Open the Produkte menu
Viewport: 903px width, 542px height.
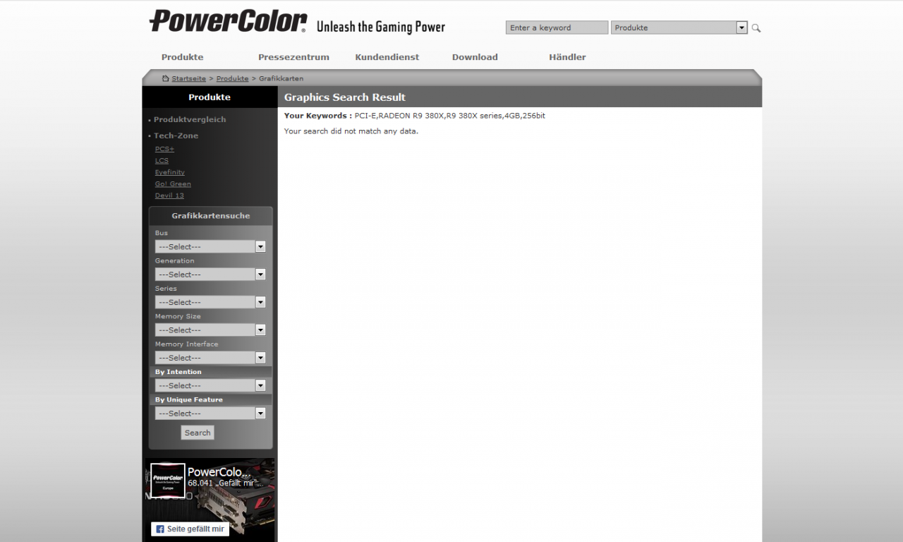click(x=182, y=57)
